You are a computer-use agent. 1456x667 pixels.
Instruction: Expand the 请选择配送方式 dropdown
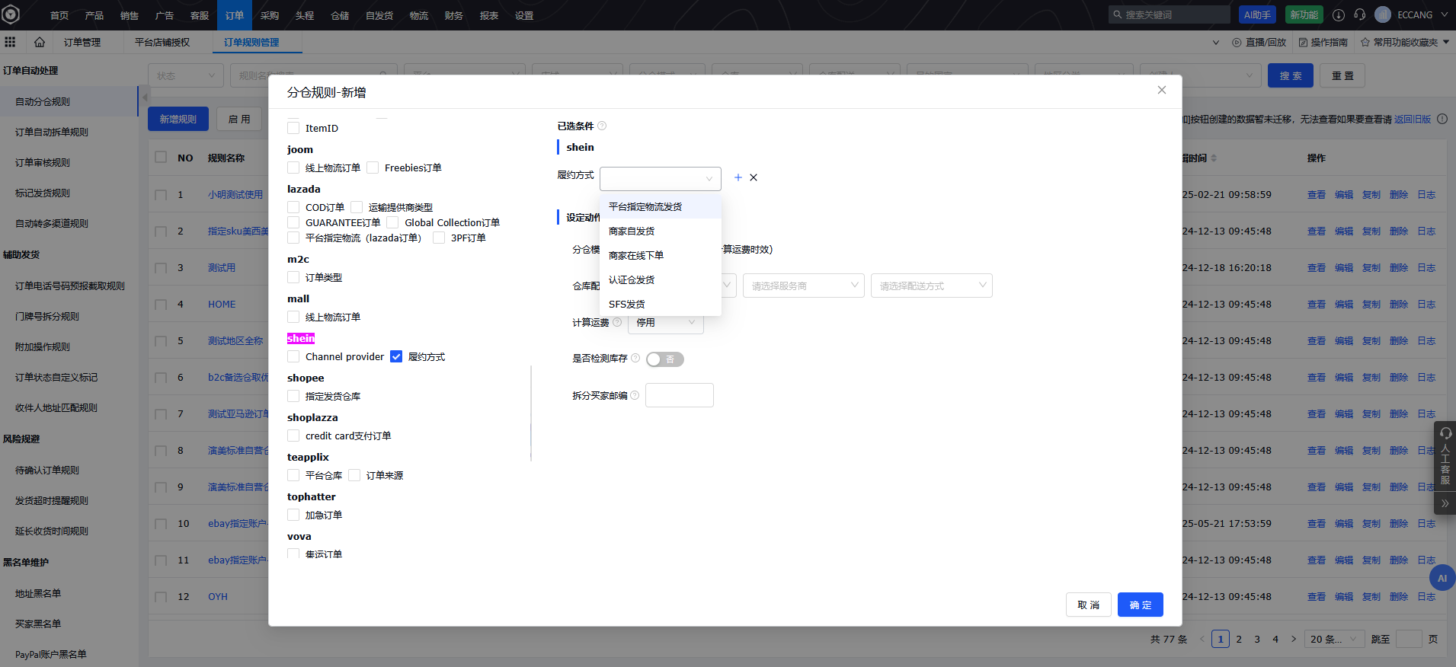[931, 286]
